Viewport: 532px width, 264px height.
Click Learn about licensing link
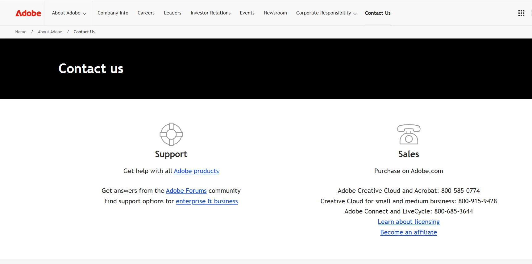point(409,222)
